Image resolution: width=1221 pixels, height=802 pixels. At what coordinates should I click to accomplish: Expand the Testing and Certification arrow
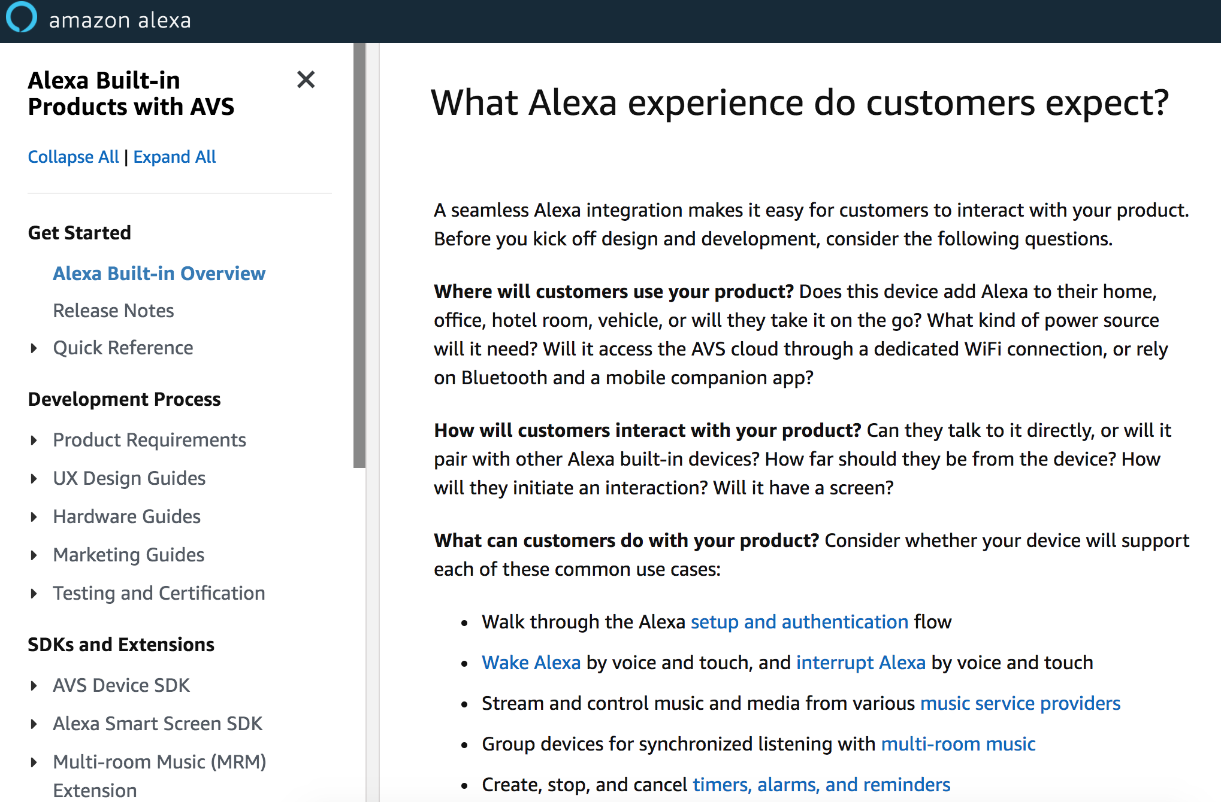[34, 594]
